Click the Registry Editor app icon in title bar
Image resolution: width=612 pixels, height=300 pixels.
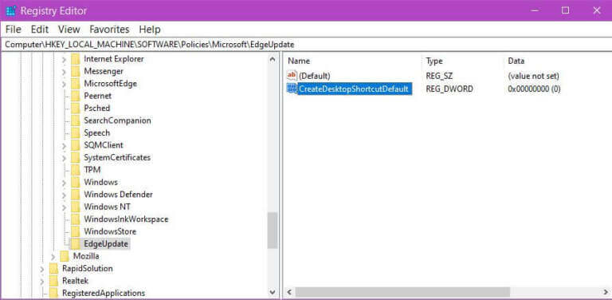[x=11, y=10]
